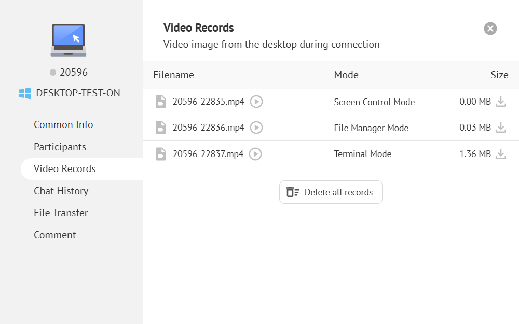
Task: Switch to the Participants tab
Action: [x=60, y=147]
